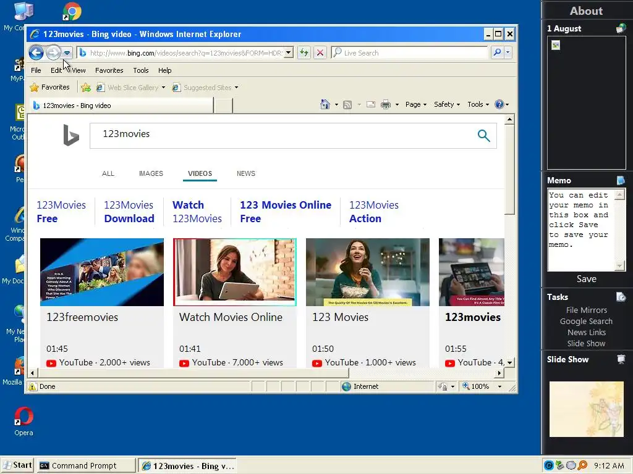Switch to the ALL results tab

coord(108,173)
